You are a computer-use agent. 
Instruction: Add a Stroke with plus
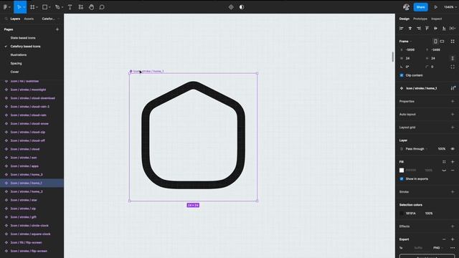453,192
